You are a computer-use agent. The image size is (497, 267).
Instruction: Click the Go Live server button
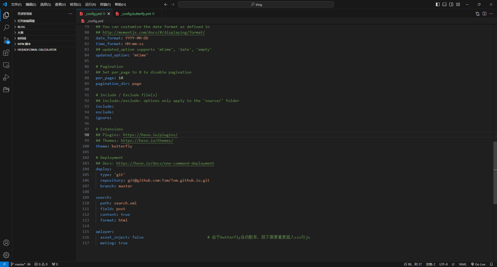(478, 264)
